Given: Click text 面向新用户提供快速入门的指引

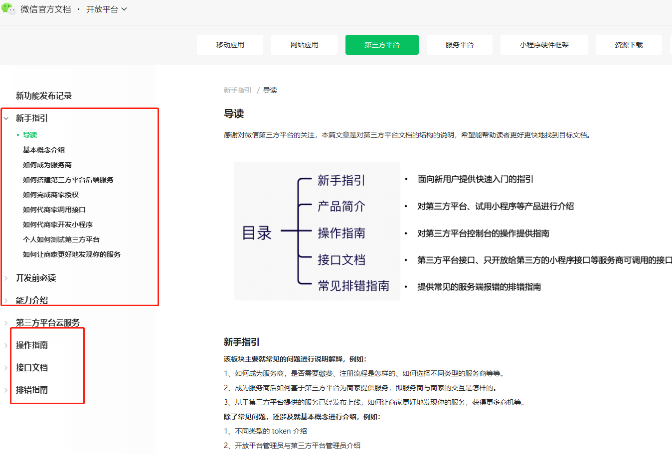Looking at the screenshot, I should 476,179.
